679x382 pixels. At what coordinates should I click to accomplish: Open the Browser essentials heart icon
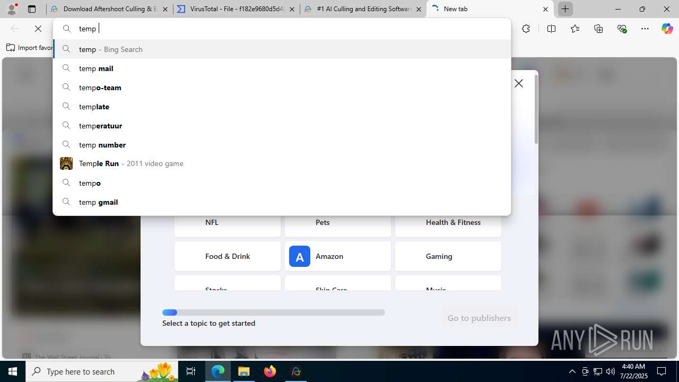pyautogui.click(x=622, y=29)
